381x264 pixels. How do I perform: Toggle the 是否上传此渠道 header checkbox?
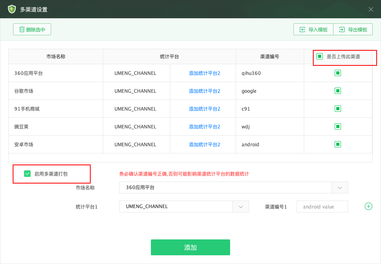click(x=320, y=56)
